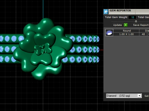Click the Gem Reporter panel icon
149x111 pixels.
tap(106, 12)
